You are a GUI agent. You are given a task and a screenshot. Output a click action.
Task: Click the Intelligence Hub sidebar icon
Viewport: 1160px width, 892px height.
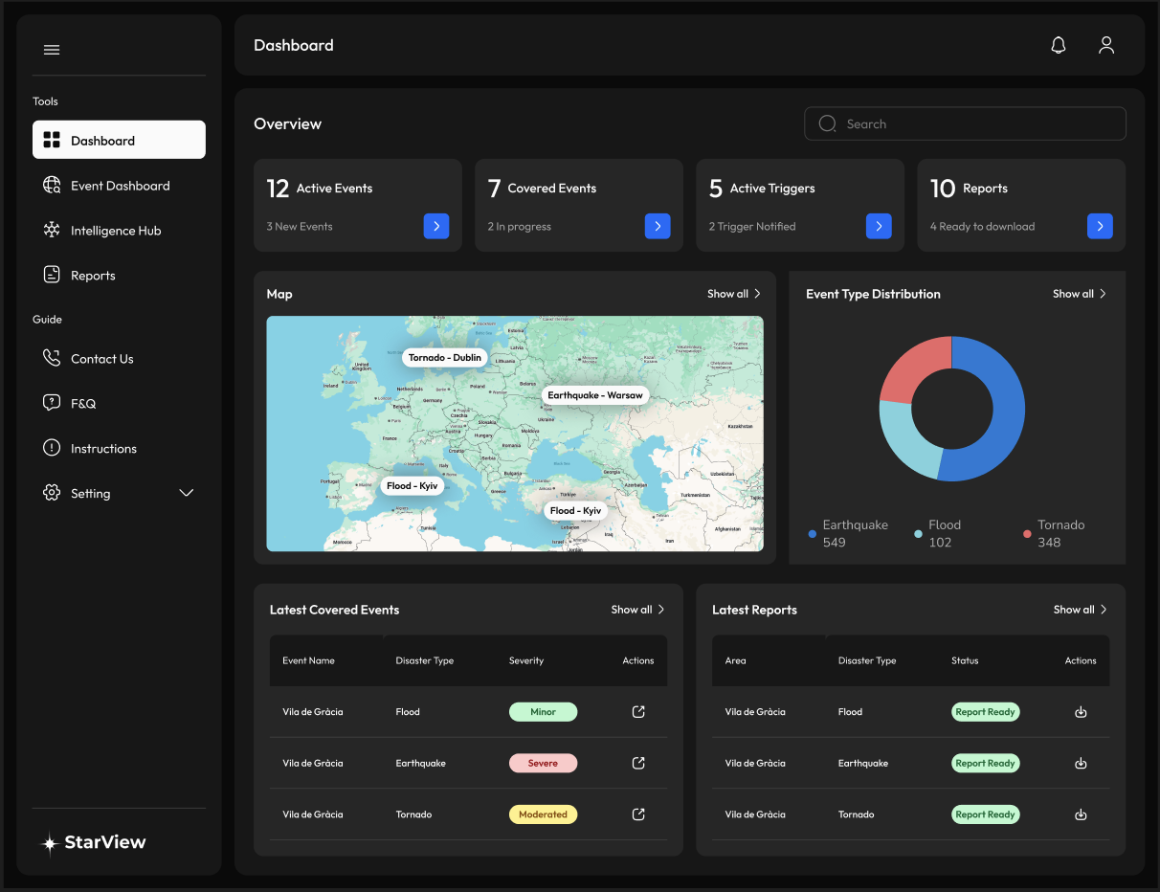click(x=52, y=231)
